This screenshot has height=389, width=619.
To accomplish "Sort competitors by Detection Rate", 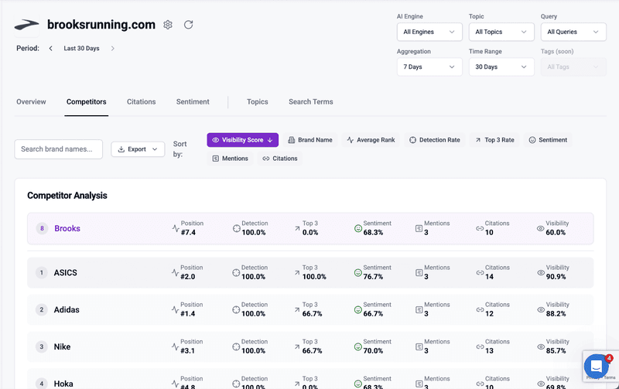I will [434, 140].
